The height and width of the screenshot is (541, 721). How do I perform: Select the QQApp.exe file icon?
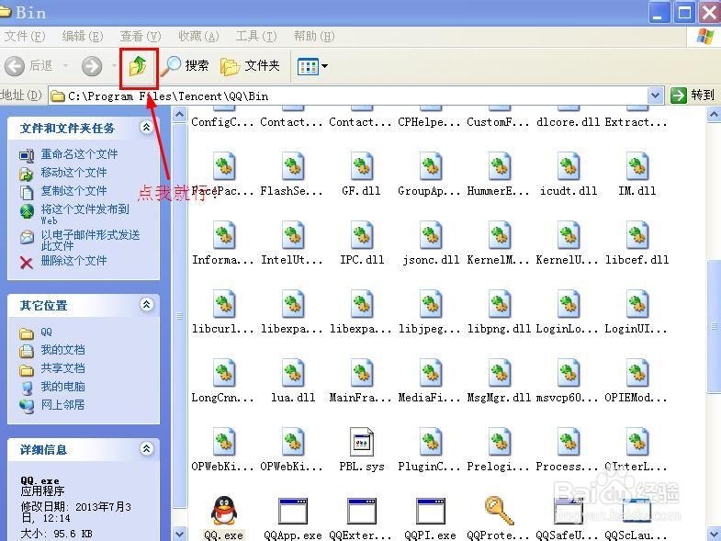(293, 511)
